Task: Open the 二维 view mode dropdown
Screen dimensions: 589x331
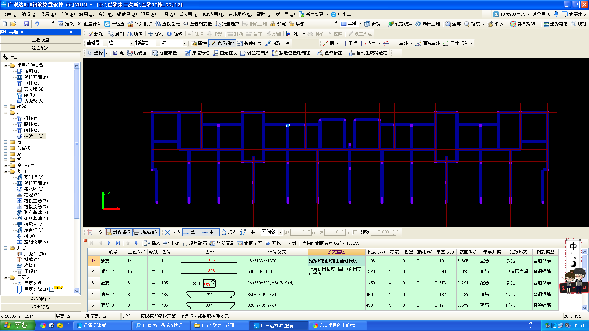Action: click(x=360, y=24)
